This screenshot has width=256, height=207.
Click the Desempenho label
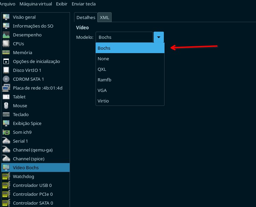click(27, 35)
